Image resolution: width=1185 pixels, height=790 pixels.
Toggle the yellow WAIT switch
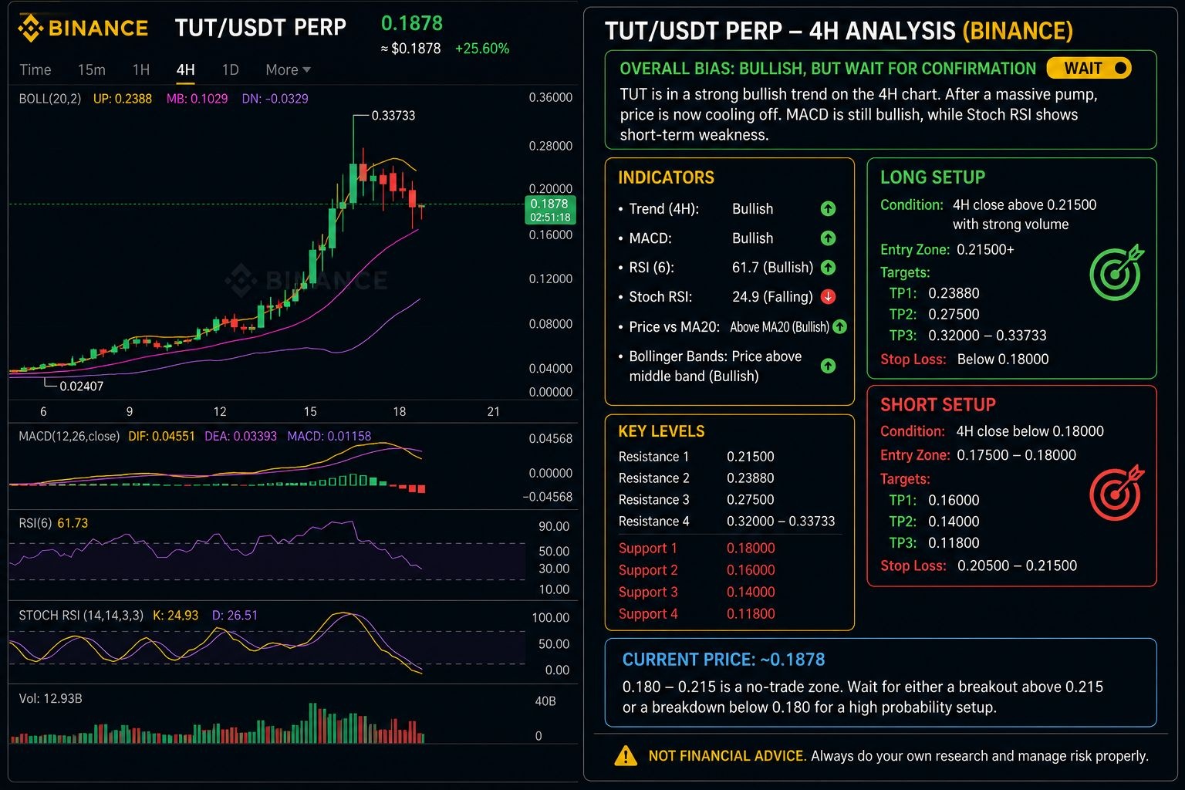point(1089,68)
